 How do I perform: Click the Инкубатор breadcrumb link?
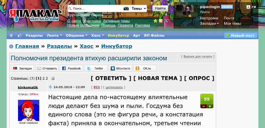click(117, 46)
